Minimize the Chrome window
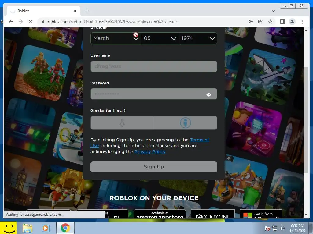Viewport: 313px width, 234px height. coord(284,6)
